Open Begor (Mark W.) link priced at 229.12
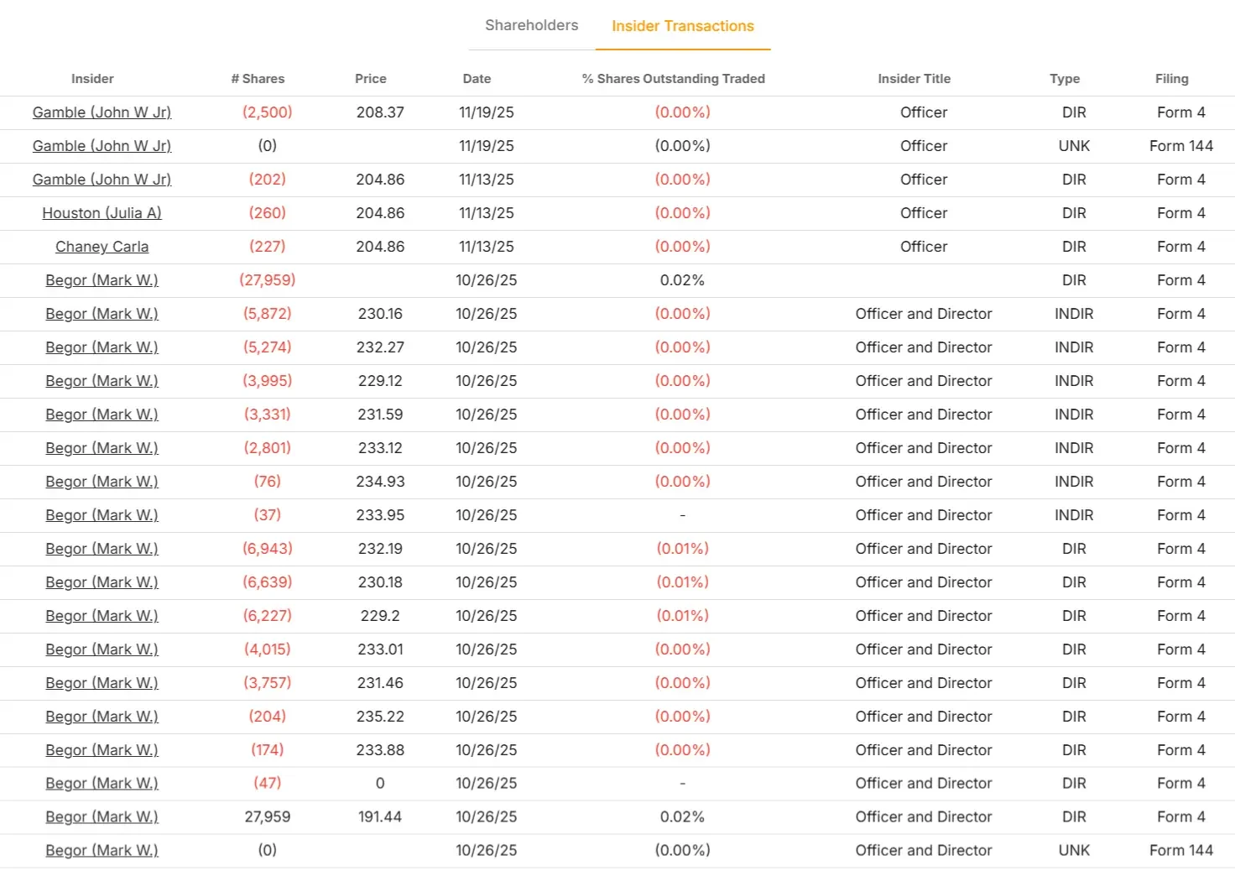Screen dimensions: 1235x871 102,381
